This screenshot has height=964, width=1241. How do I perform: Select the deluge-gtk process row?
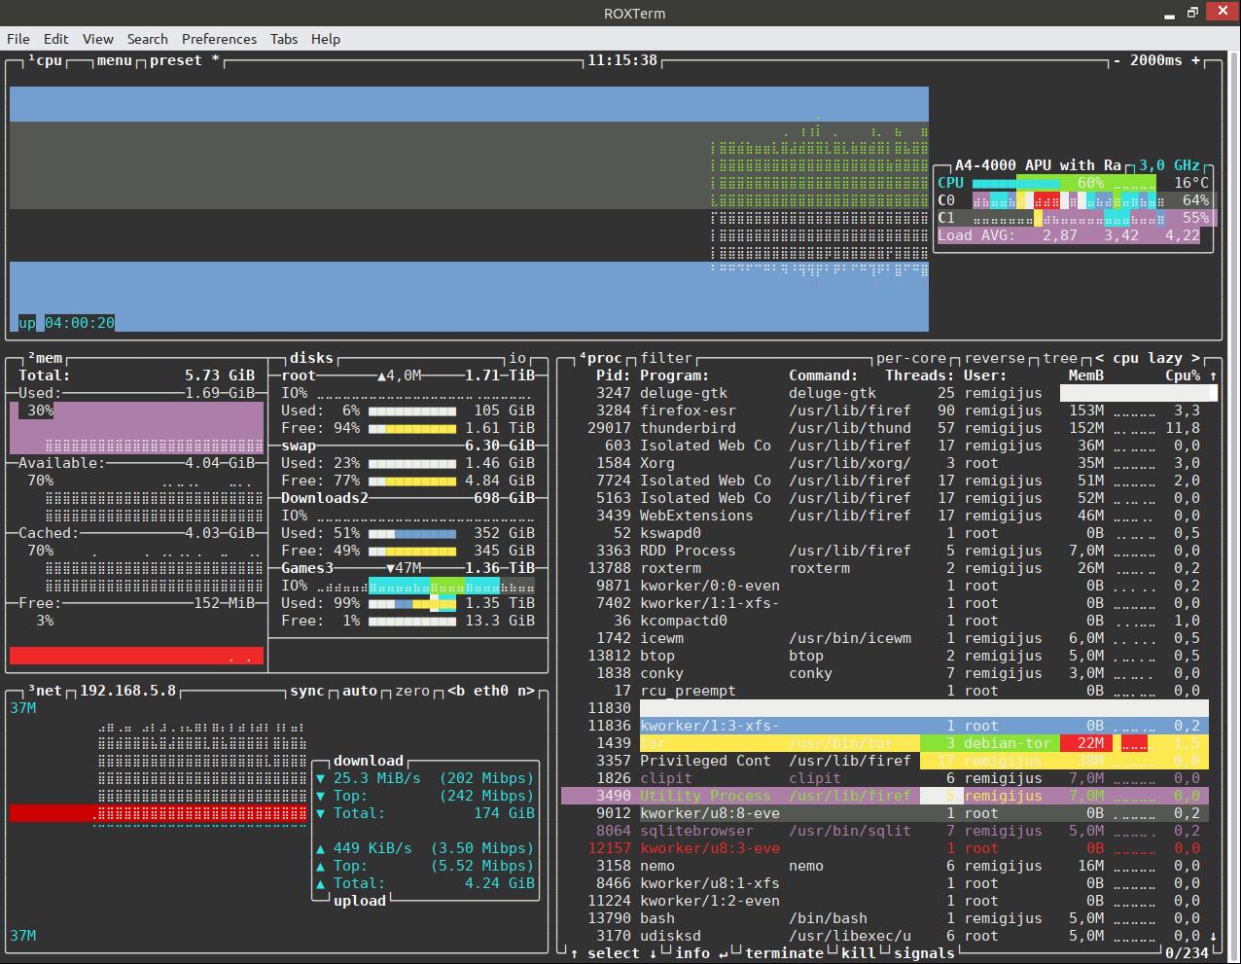(885, 393)
